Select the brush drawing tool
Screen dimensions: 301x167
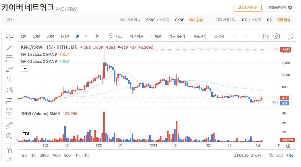click(x=9, y=69)
